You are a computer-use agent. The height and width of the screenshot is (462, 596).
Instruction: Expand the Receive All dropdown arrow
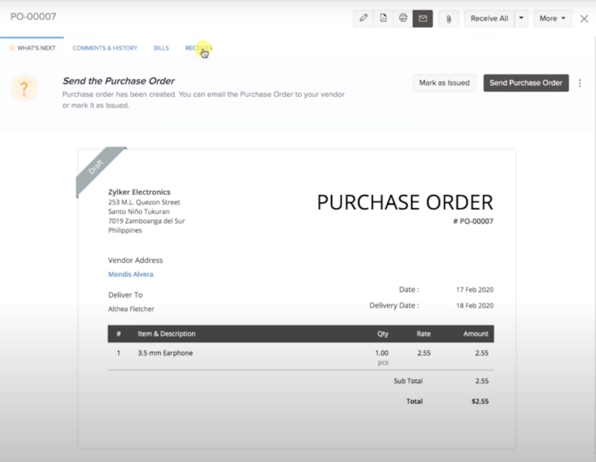point(521,19)
